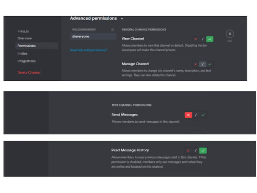Click the # RULES channel name header
Viewport: 257px width, 193px height.
point(23,31)
